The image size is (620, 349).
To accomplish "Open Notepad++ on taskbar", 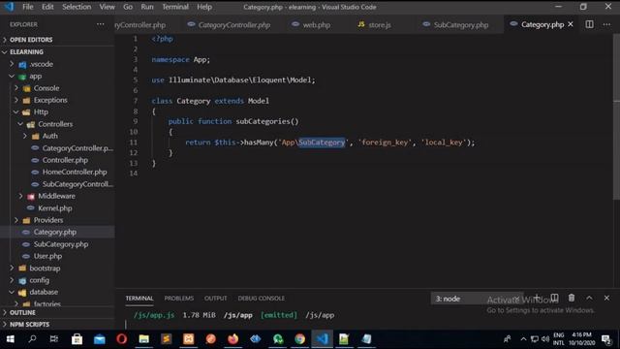I will [344, 339].
